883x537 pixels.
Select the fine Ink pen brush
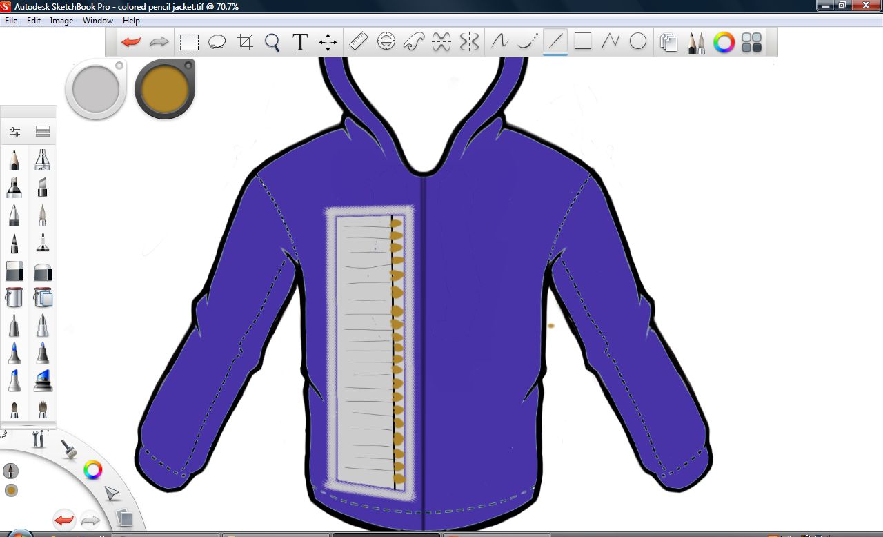coord(43,243)
